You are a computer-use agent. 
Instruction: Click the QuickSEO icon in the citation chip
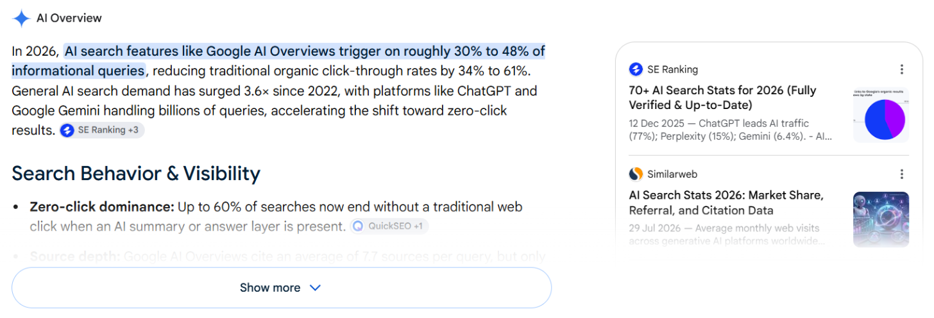tap(358, 226)
